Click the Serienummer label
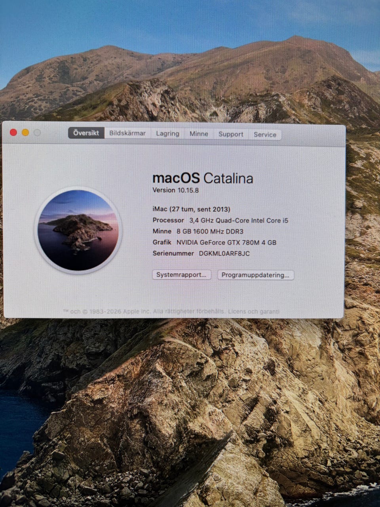The height and width of the screenshot is (507, 380). (173, 253)
